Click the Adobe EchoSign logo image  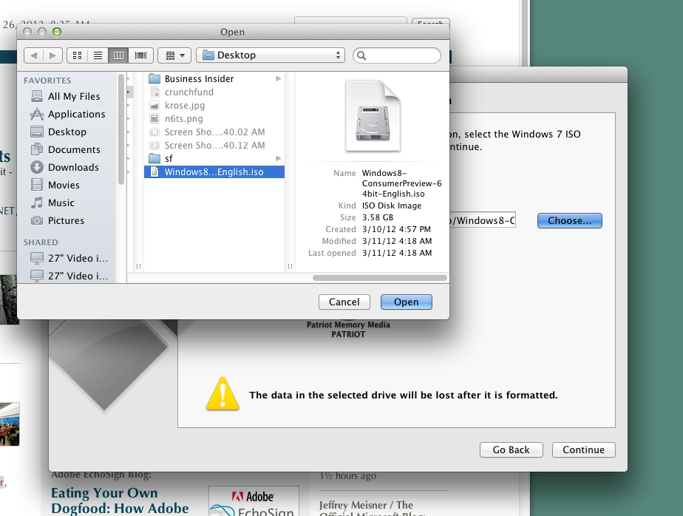(x=254, y=502)
